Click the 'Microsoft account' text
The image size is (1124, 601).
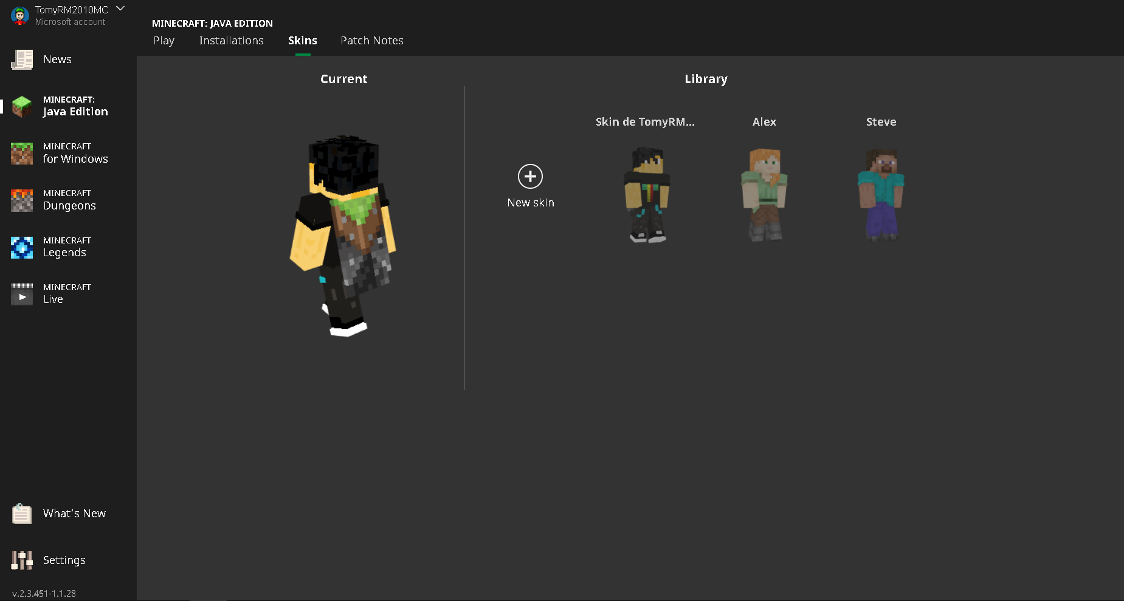tap(71, 22)
